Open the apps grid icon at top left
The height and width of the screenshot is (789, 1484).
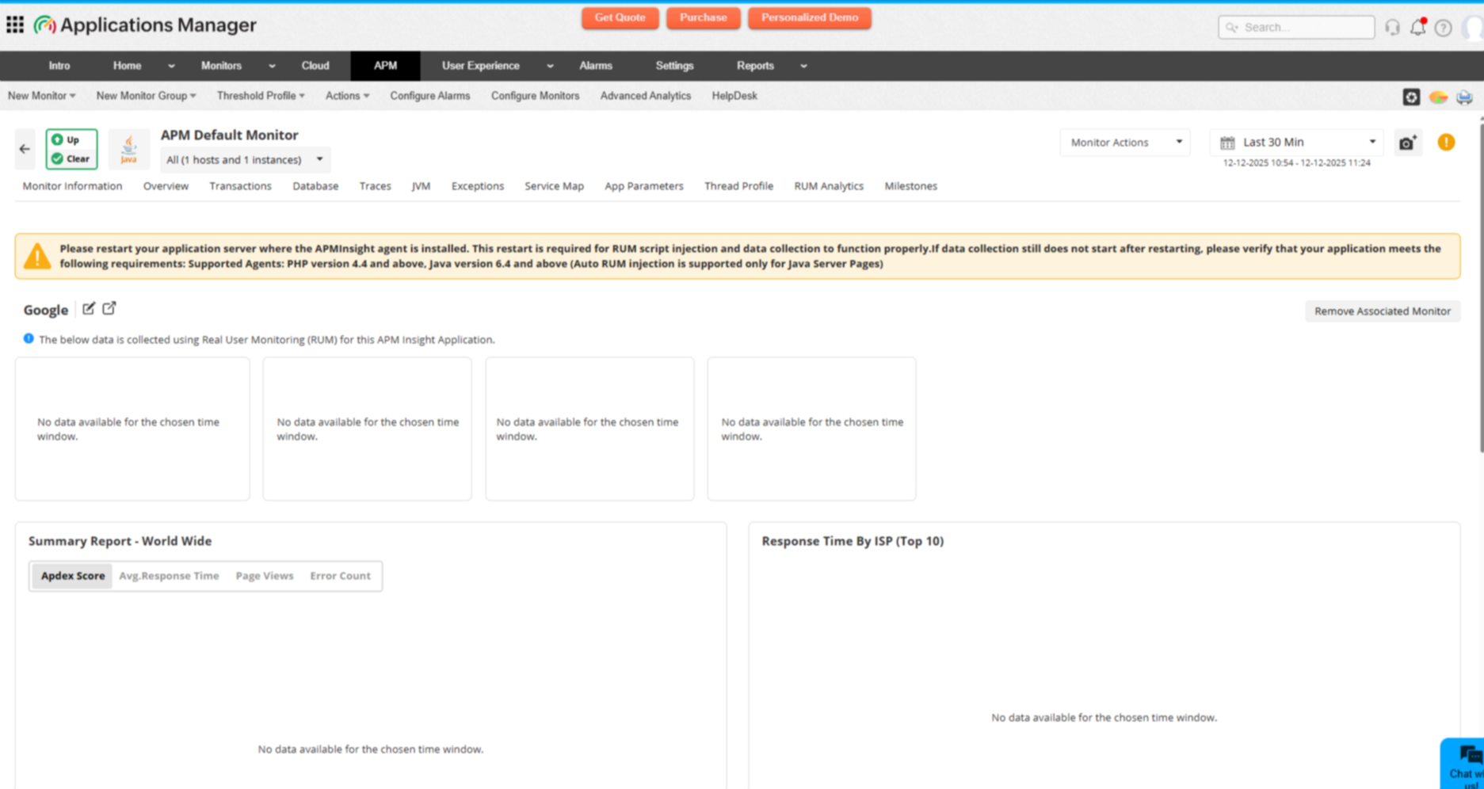click(14, 25)
